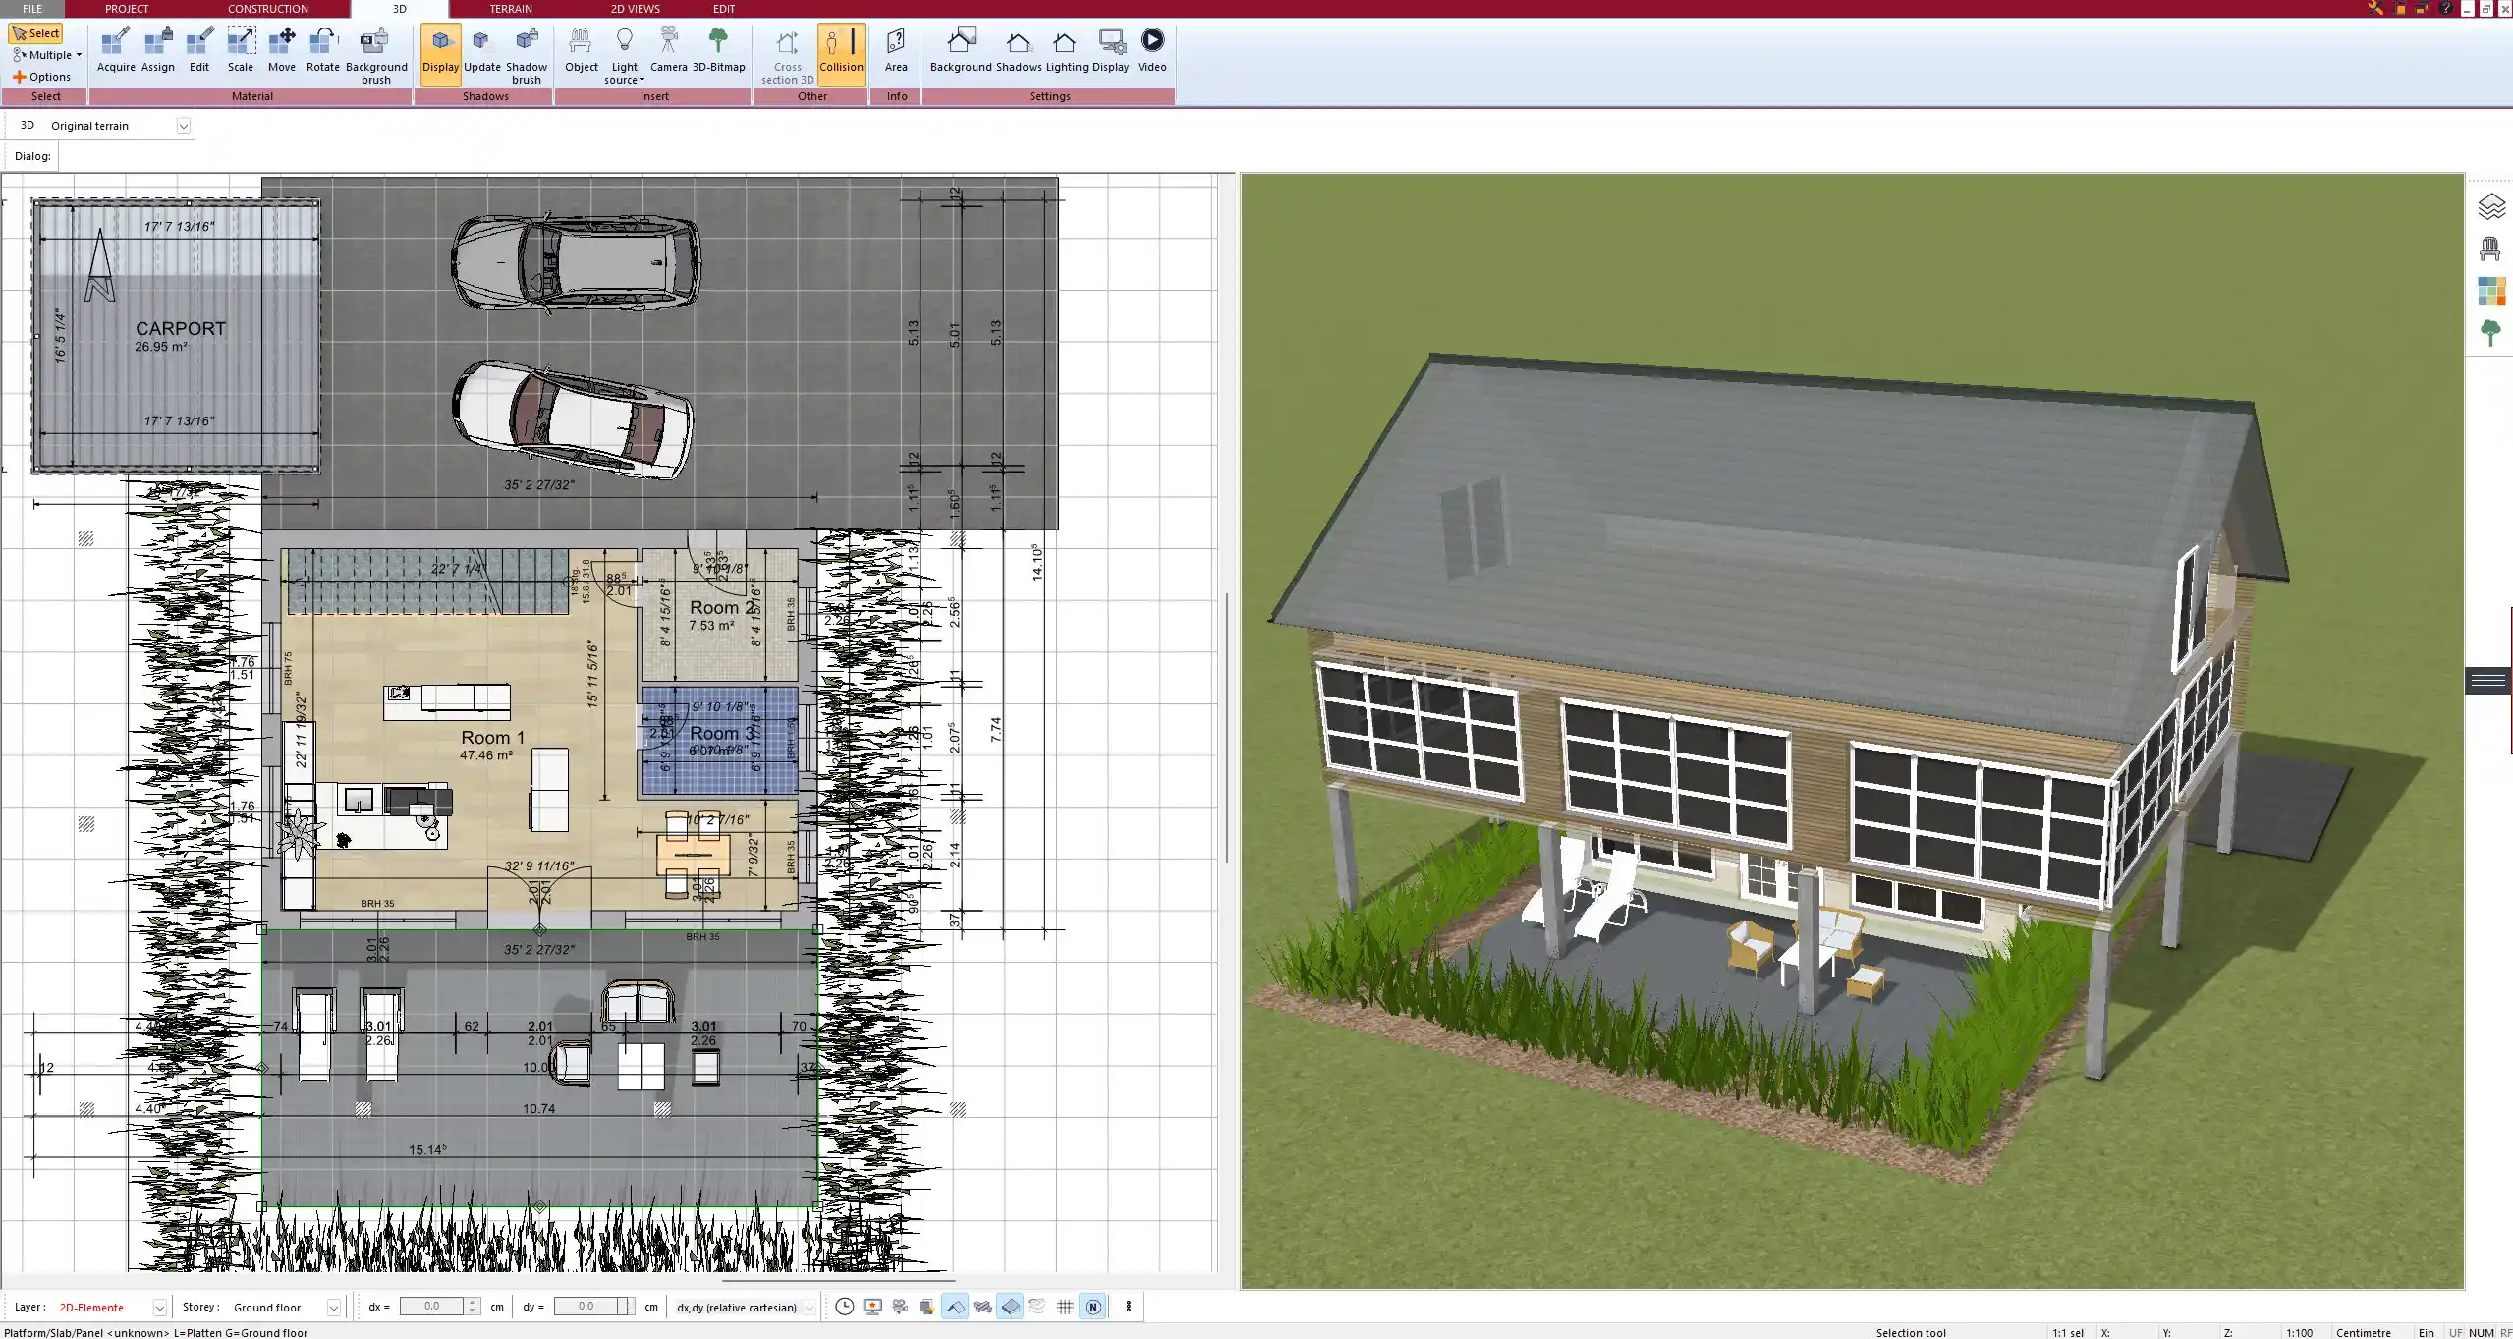Open the Shadow brush tool
This screenshot has width=2513, height=1339.
click(526, 49)
